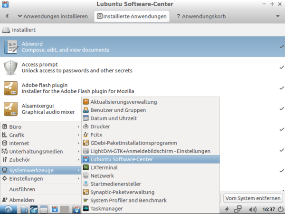Click the Benutzer und Gruppen icon
Screen dimensions: 285x214
(x=86, y=110)
